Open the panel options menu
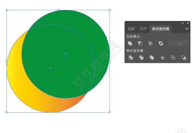196x133 pixels. click(187, 29)
